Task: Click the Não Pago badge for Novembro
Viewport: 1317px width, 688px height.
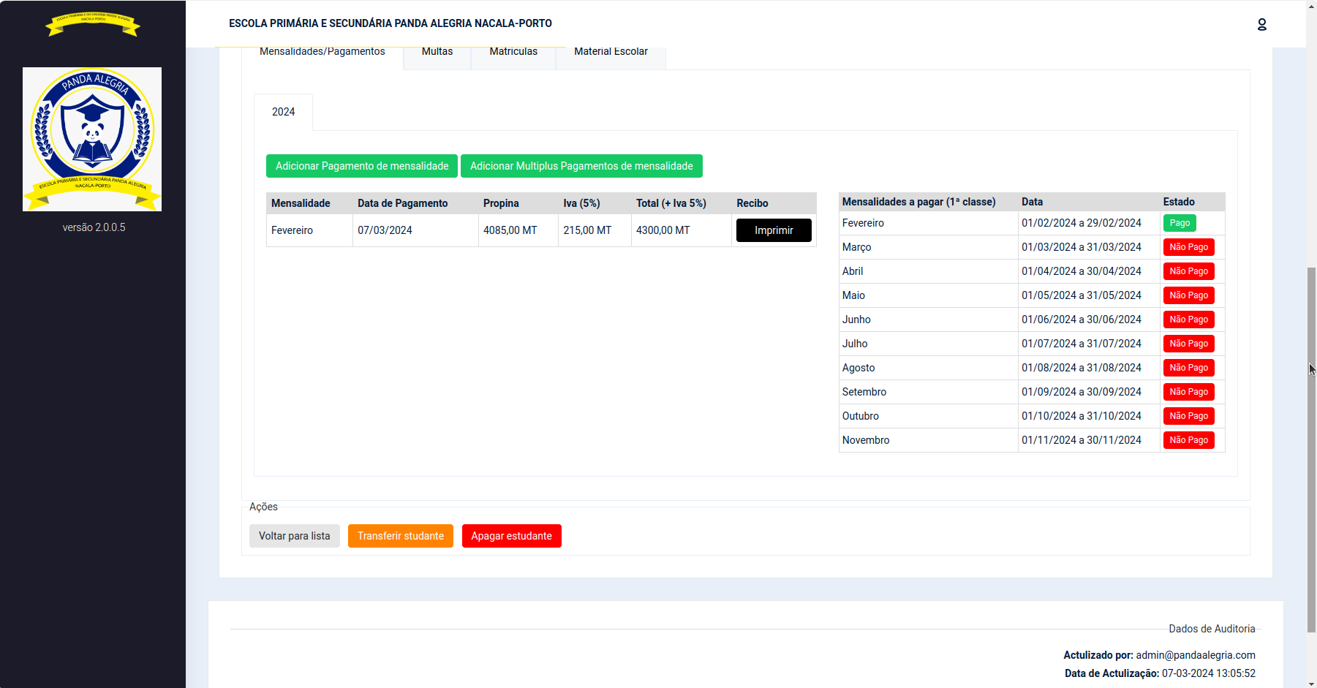Action: coord(1188,440)
